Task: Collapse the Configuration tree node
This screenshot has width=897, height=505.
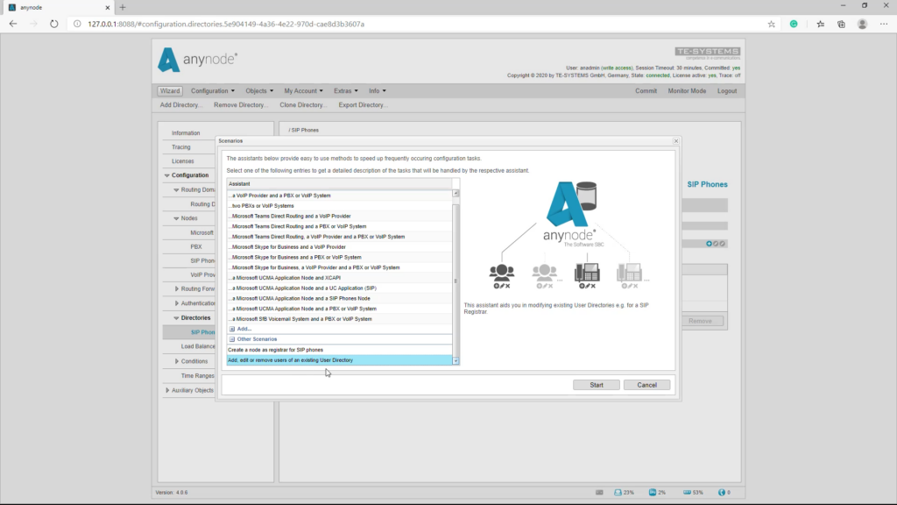Action: pos(167,175)
